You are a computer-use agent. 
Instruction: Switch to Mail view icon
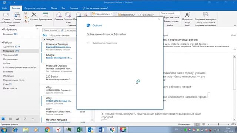pyautogui.click(x=3, y=119)
